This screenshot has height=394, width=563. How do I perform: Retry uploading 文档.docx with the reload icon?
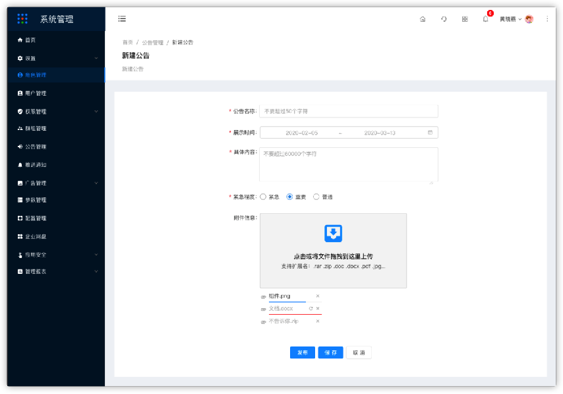(x=311, y=308)
